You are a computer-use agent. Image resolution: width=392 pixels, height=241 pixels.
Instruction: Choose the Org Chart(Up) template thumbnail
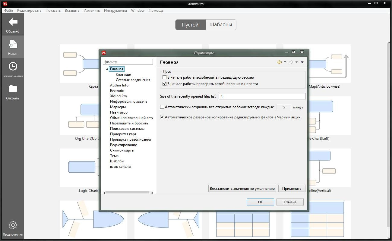(x=79, y=116)
